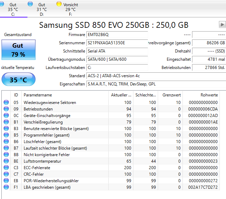The height and width of the screenshot is (199, 226).
Task: Select the Verschleißregulierung parameter name
Action: [x=43, y=122]
